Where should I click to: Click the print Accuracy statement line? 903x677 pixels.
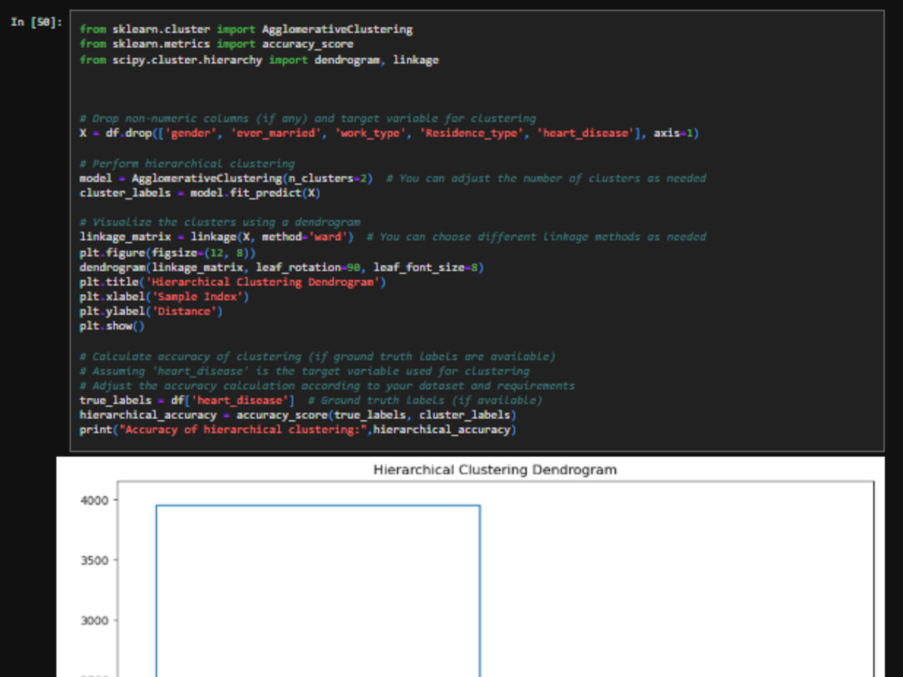tap(298, 430)
